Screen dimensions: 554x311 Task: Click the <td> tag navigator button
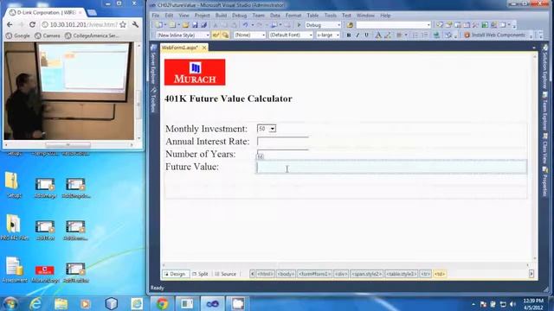click(440, 274)
